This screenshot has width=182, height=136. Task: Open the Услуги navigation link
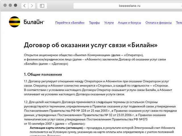[109, 23]
